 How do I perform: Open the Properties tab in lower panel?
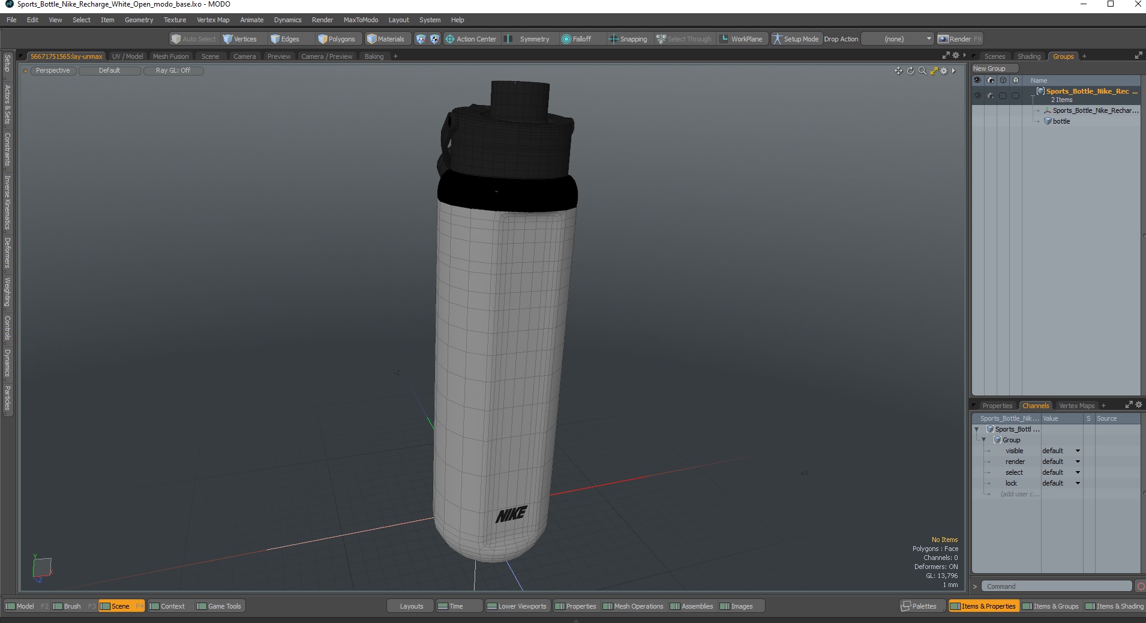click(x=997, y=406)
